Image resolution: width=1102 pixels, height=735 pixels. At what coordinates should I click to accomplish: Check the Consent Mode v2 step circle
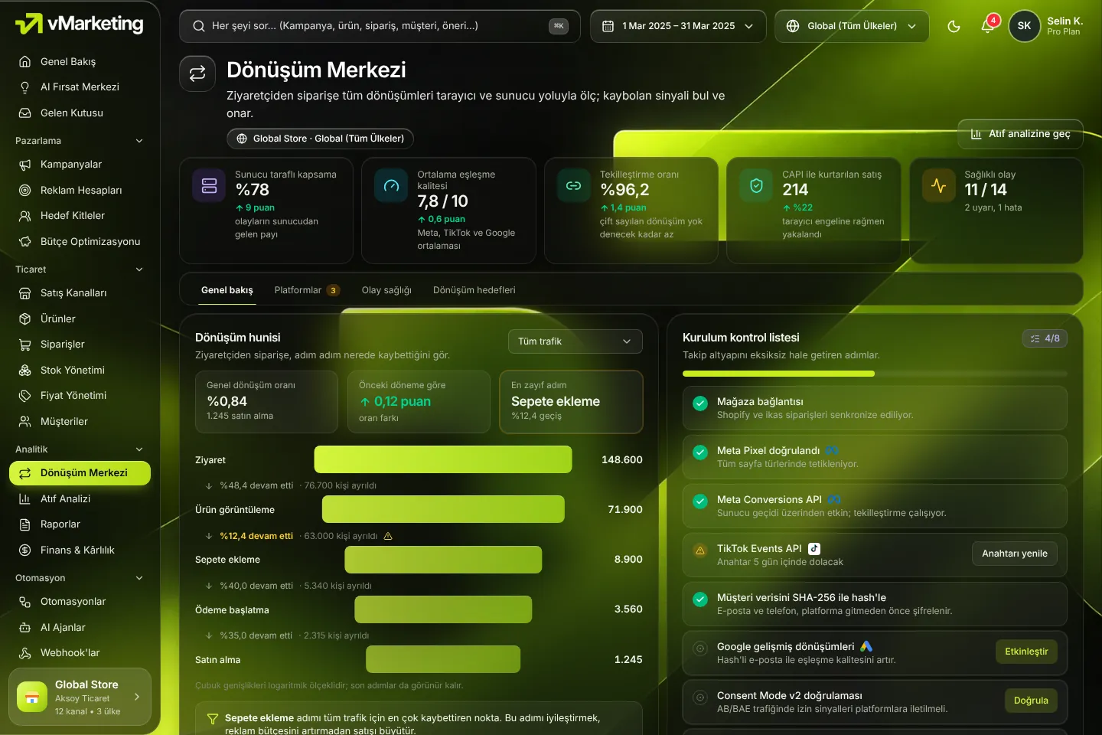coord(699,697)
